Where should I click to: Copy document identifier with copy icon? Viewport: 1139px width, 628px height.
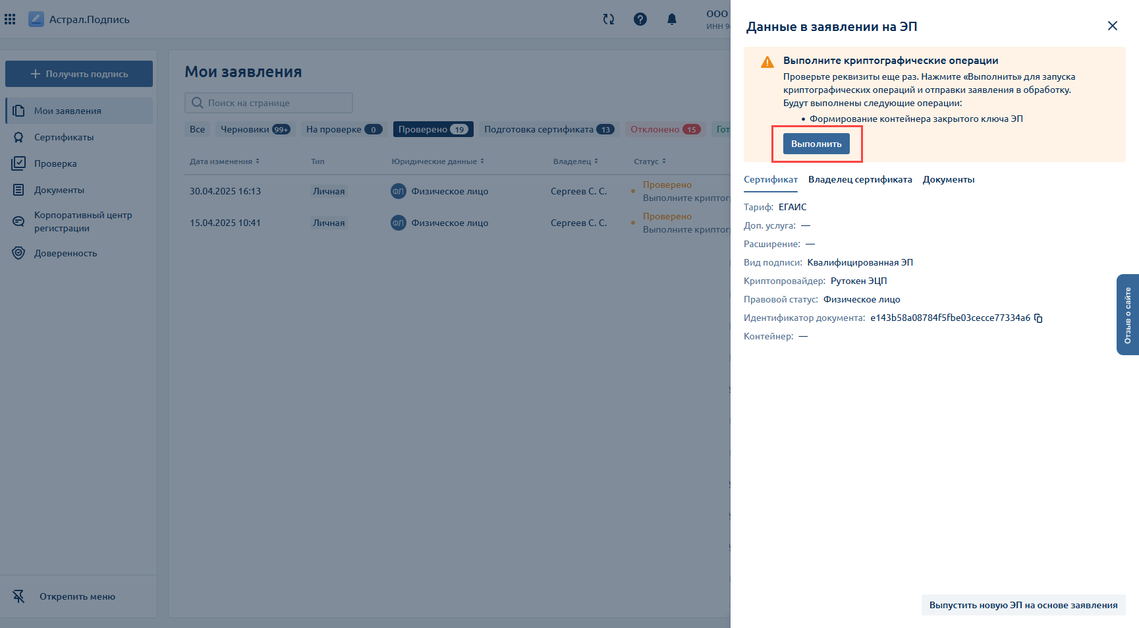[1038, 318]
